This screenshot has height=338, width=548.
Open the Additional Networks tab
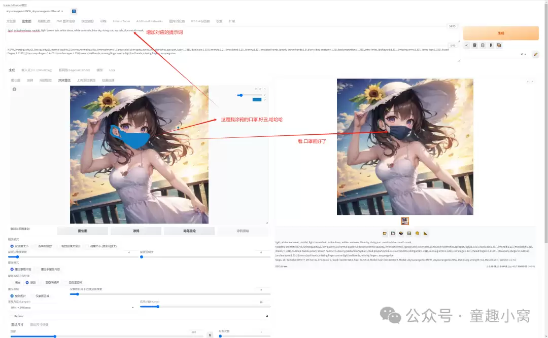[x=150, y=21]
